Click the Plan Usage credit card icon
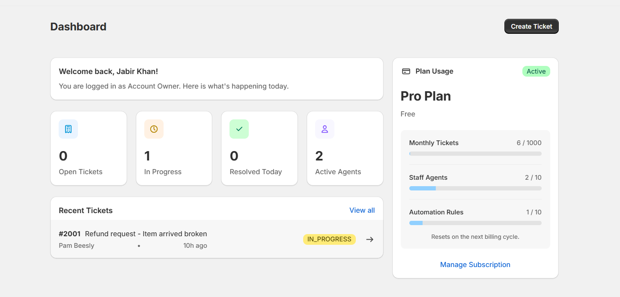This screenshot has width=620, height=297. tap(406, 71)
